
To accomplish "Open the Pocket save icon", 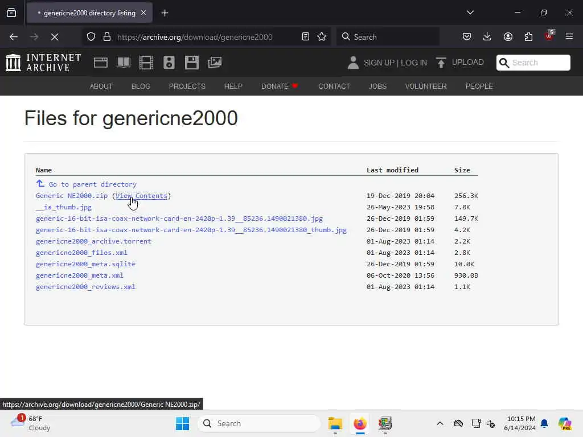I will 467,37.
